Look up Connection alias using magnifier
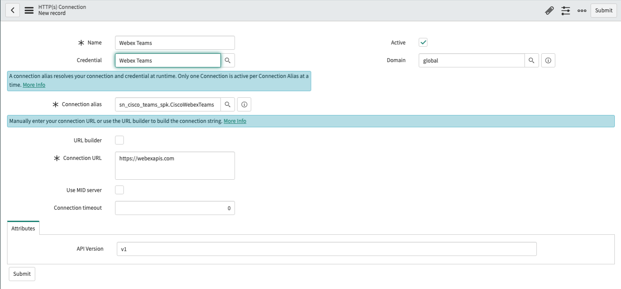Screen dimensions: 621x289 click(x=228, y=104)
